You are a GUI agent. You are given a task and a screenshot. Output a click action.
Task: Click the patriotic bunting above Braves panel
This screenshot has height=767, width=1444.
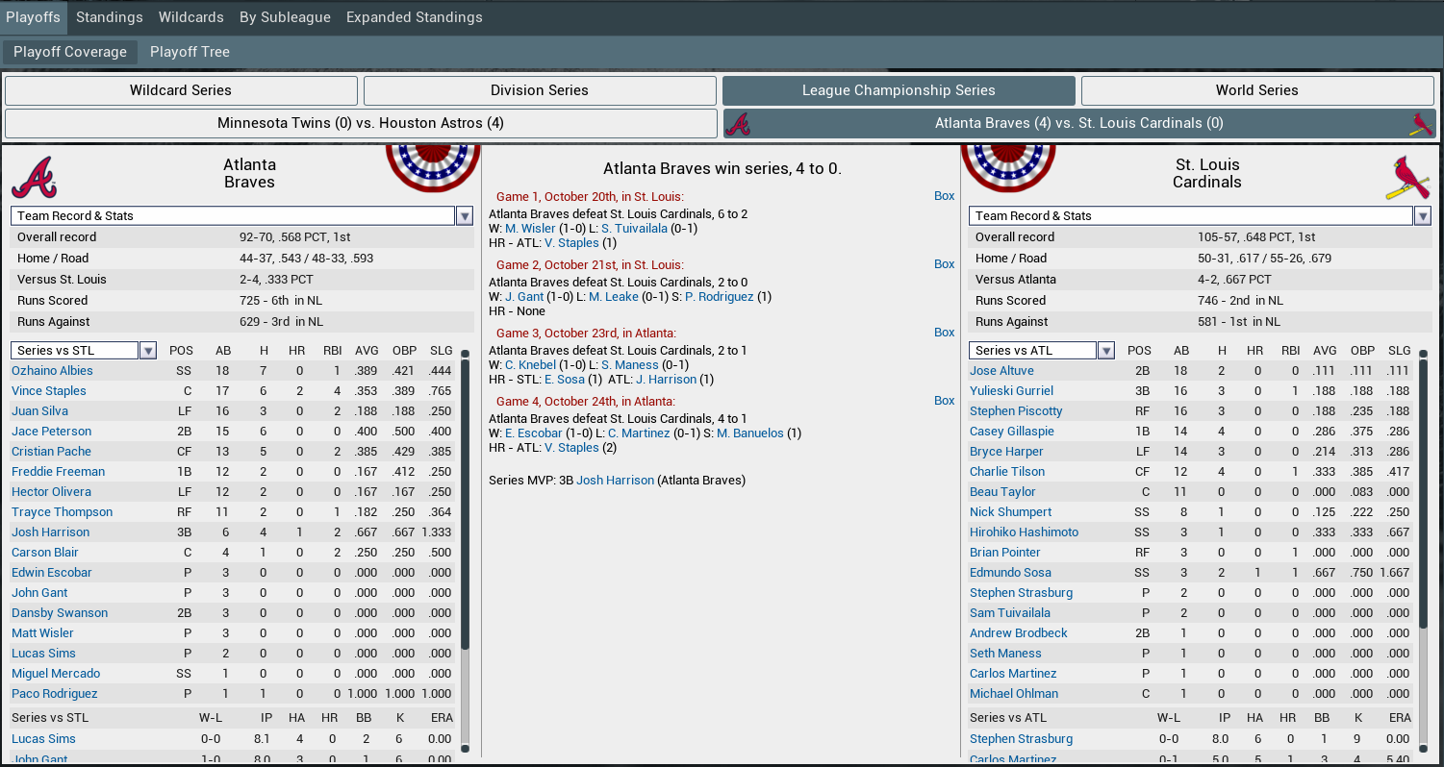(433, 165)
